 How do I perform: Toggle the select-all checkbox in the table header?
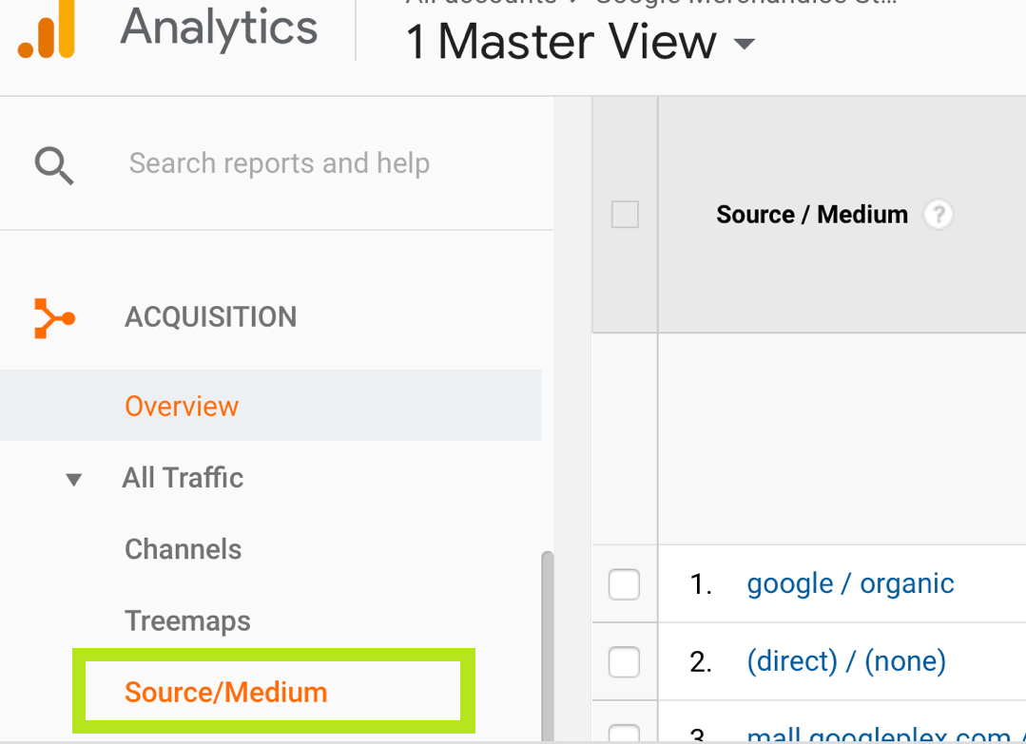pos(624,215)
